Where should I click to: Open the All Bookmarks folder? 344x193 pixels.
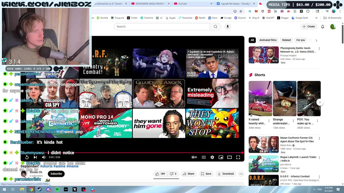tap(332, 18)
